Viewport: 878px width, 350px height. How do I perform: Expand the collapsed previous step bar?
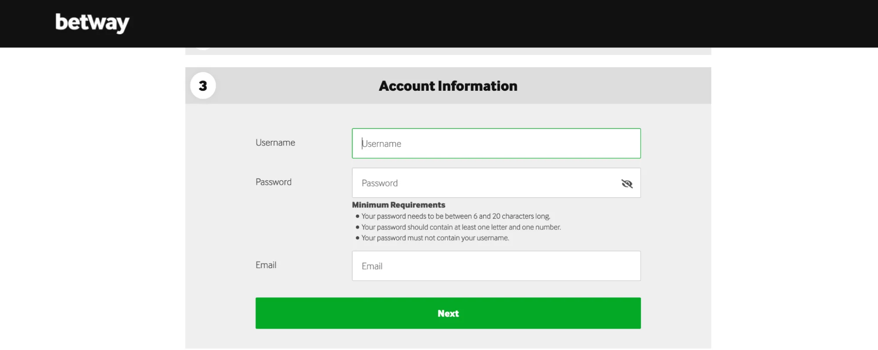coord(448,51)
